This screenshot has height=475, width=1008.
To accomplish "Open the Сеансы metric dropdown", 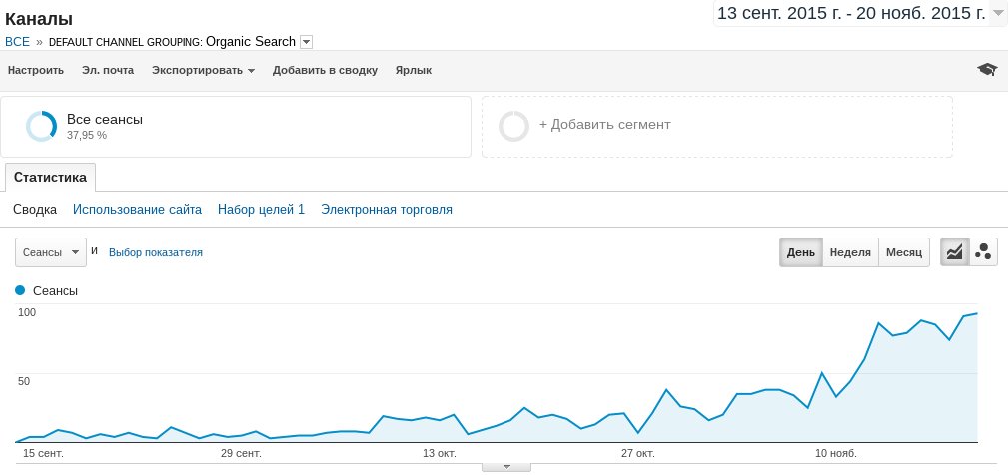I will (x=50, y=253).
